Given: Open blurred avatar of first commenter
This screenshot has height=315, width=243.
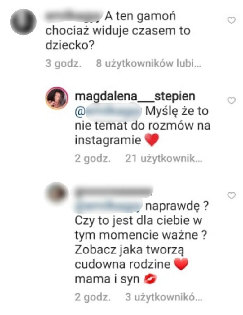Looking at the screenshot, I should (x=23, y=22).
